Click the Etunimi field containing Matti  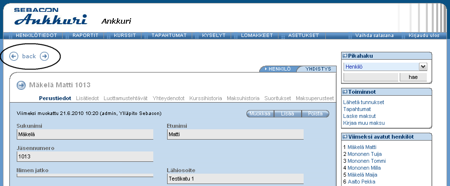click(x=235, y=134)
